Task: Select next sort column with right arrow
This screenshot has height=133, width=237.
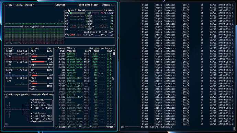Action: coord(112,48)
